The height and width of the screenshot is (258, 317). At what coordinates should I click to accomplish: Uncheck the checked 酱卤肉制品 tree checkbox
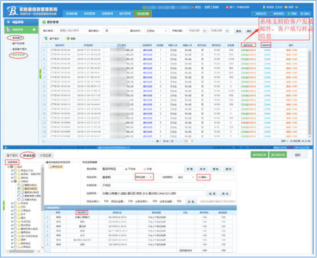click(19, 189)
